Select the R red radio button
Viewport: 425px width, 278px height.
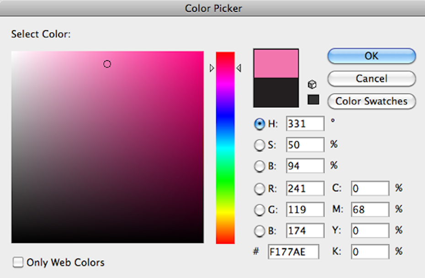point(260,188)
